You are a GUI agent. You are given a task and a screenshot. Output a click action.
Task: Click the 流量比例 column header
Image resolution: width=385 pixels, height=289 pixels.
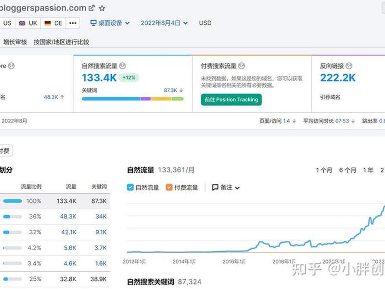click(x=31, y=186)
